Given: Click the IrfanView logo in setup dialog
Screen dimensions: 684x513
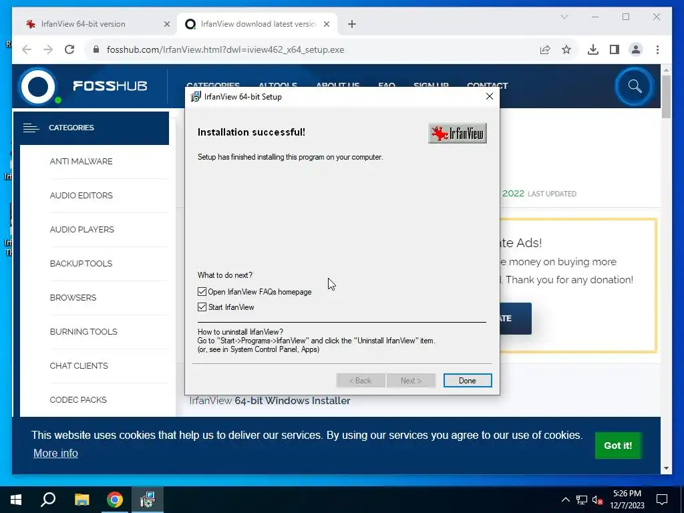Looking at the screenshot, I should 458,133.
